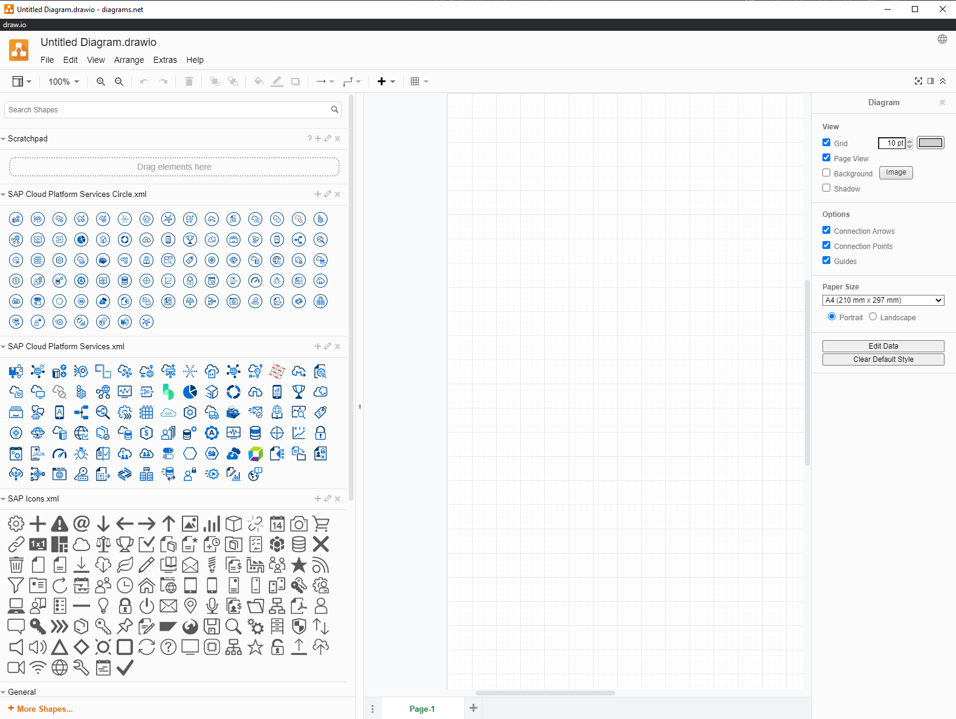Uncheck the Page View checkbox
956x719 pixels.
pyautogui.click(x=826, y=158)
